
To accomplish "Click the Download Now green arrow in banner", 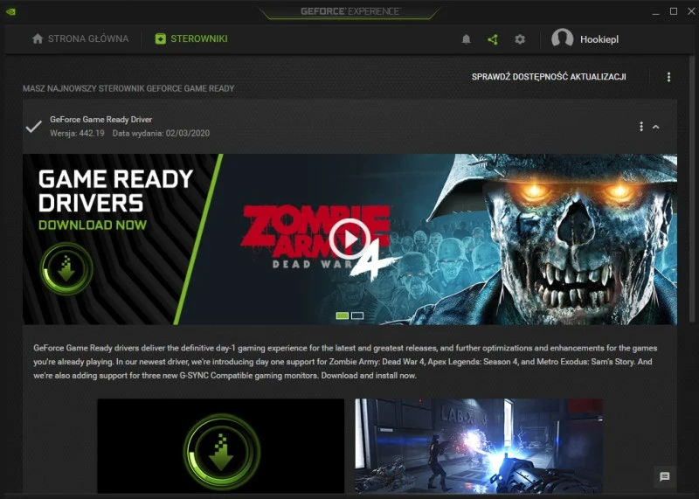I will click(66, 268).
